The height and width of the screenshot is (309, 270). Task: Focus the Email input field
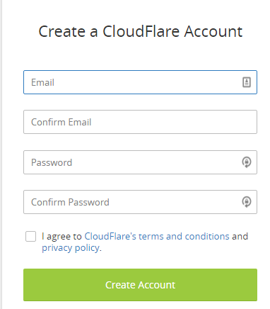point(140,82)
